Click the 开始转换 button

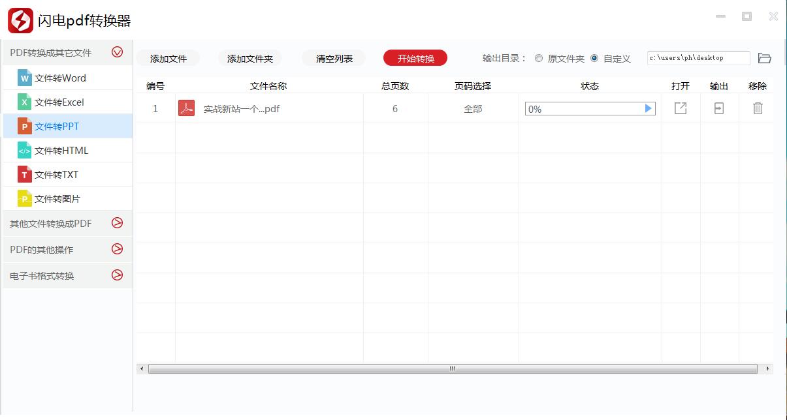click(x=415, y=57)
